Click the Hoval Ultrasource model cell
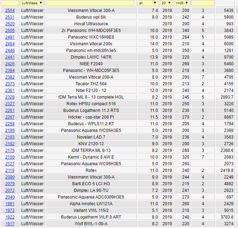238x228 pixels. coord(91,24)
